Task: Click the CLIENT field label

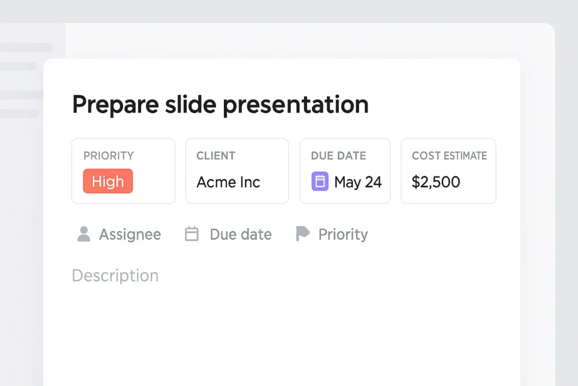Action: (216, 155)
